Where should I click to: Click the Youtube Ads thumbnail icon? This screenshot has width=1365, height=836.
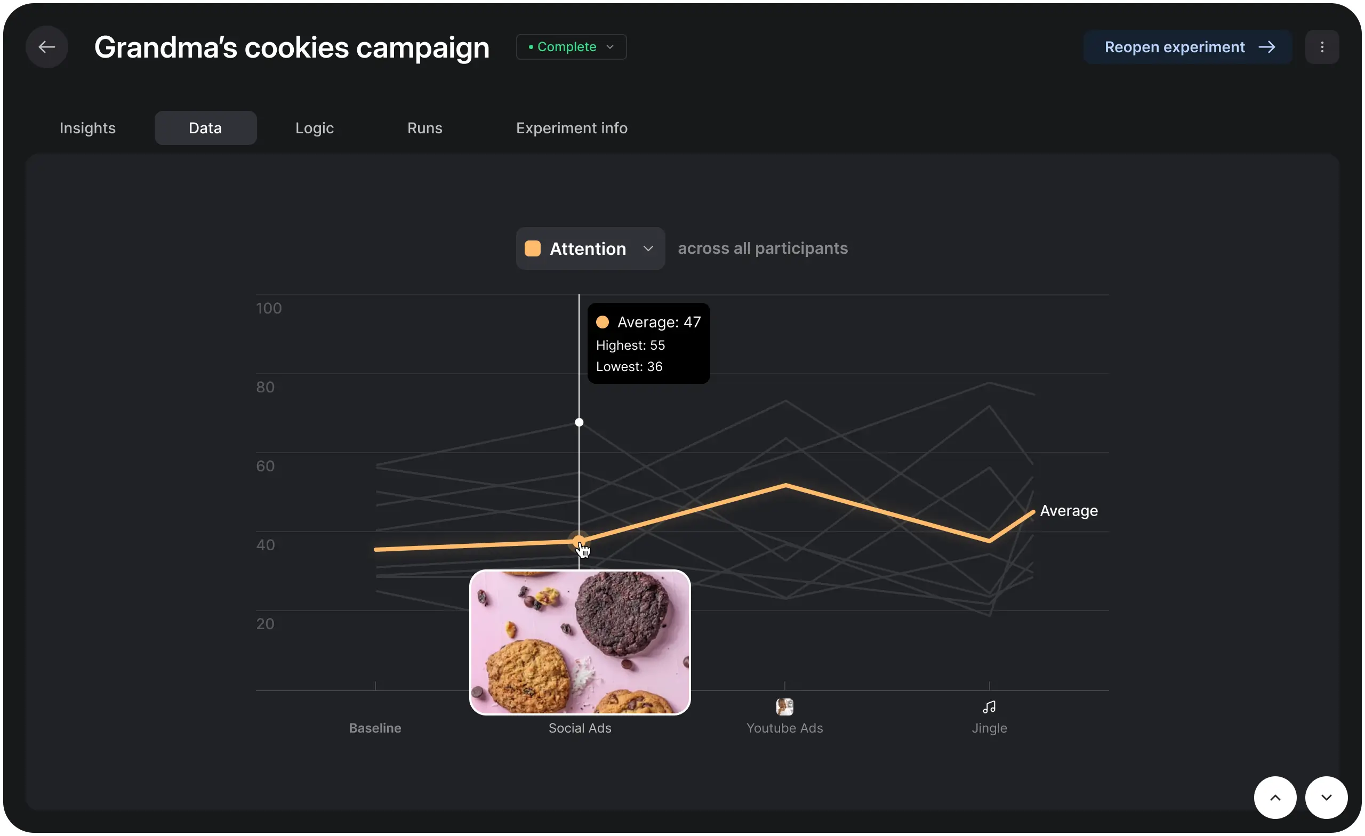point(784,707)
